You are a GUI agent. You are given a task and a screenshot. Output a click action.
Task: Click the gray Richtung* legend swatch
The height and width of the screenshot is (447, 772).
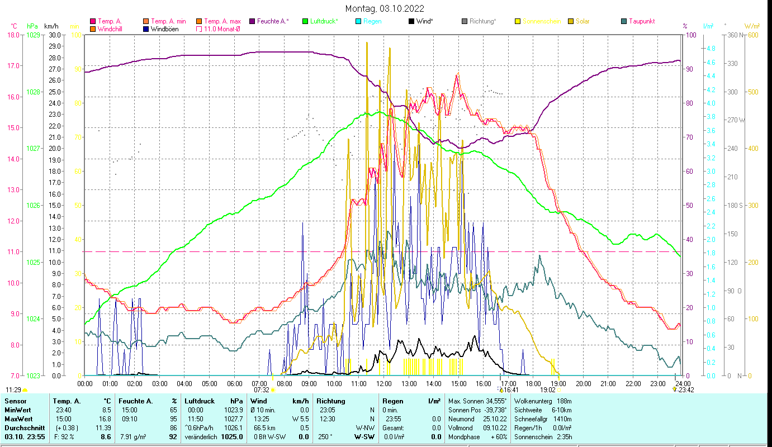click(x=465, y=21)
